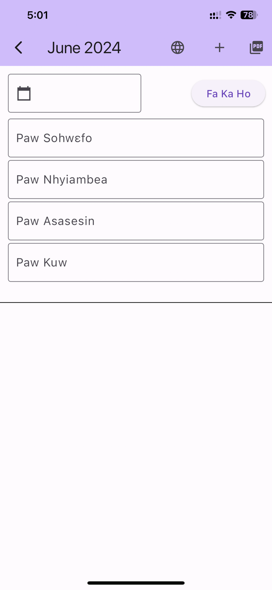Tap the battery indicator showing 78
Image resolution: width=272 pixels, height=590 pixels.
pyautogui.click(x=248, y=15)
